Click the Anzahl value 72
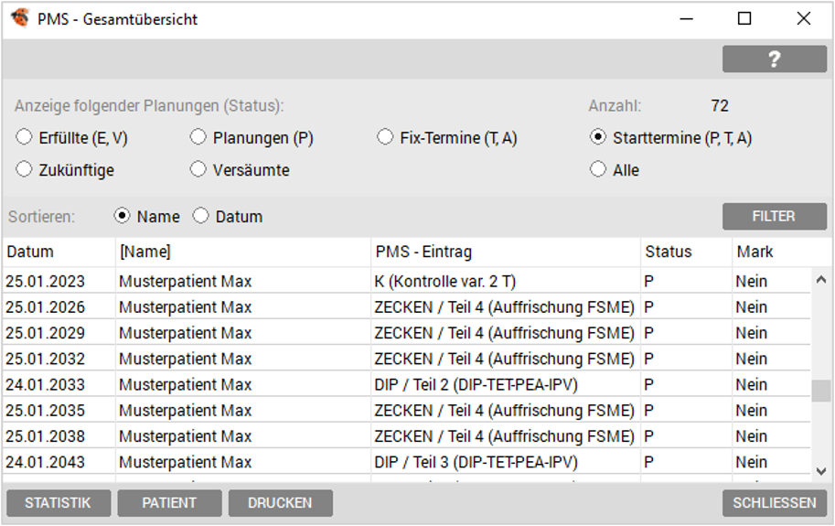This screenshot has height=526, width=835. pos(720,105)
